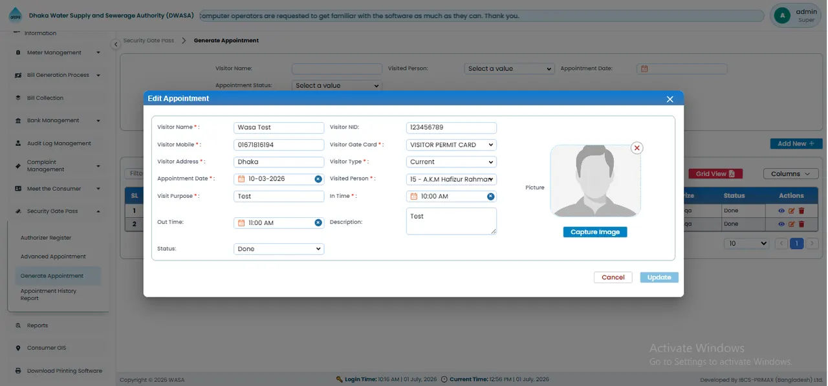Click the Description text area
This screenshot has height=386, width=828.
[x=452, y=221]
